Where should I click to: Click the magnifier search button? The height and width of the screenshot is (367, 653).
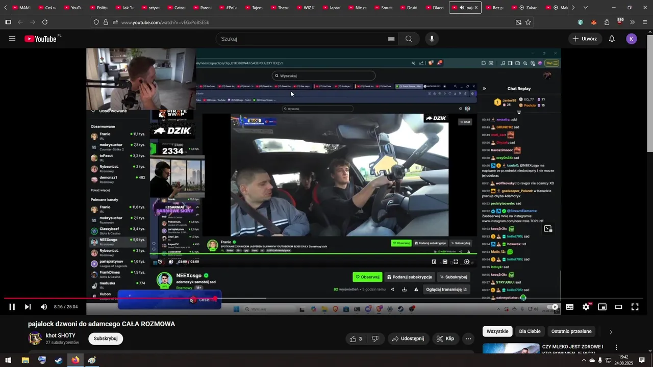(409, 39)
